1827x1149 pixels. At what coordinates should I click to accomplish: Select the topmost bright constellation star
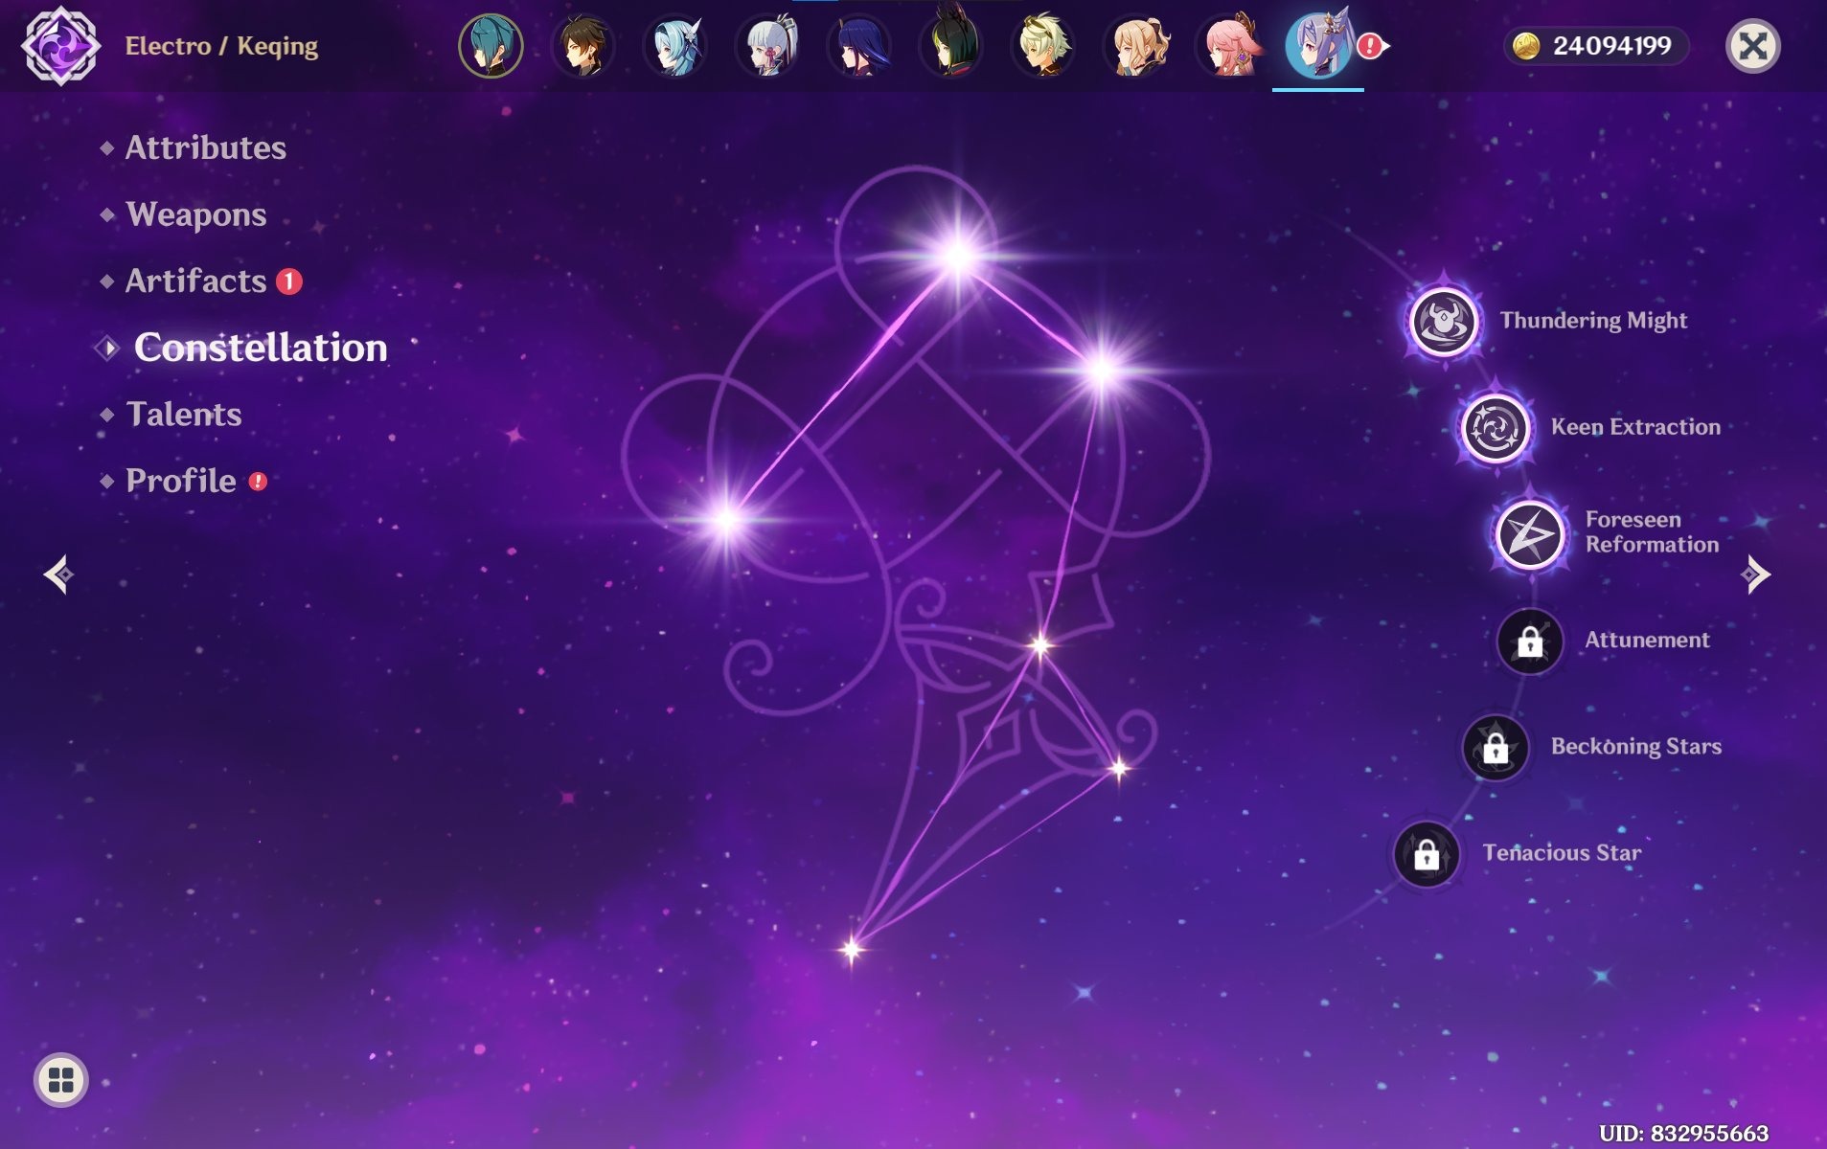[958, 255]
